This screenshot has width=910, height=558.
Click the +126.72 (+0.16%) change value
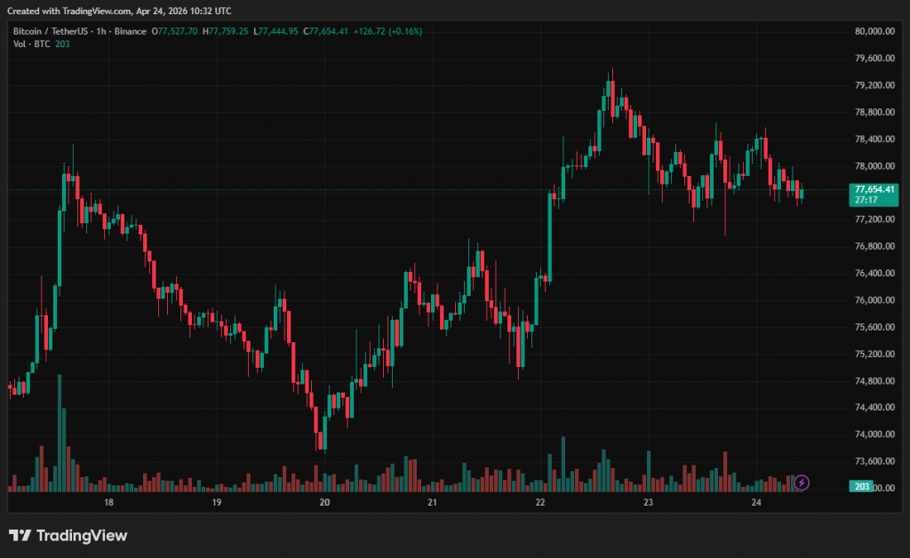[x=387, y=31]
